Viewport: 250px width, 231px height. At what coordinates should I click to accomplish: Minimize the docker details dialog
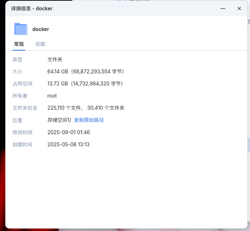(x=223, y=9)
